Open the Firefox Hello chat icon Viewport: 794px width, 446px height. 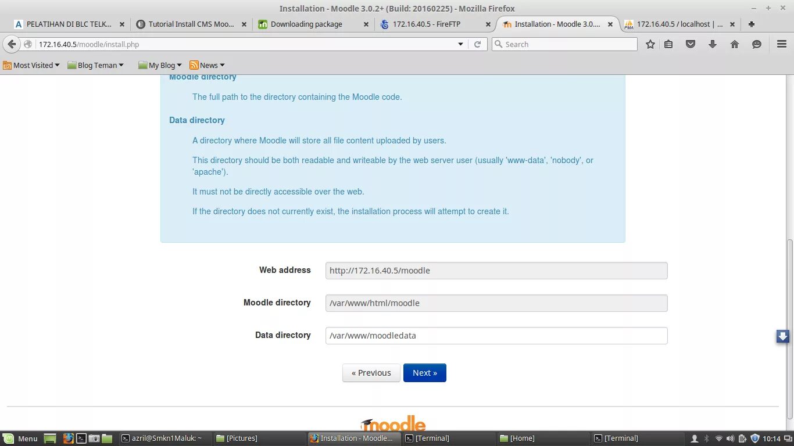pyautogui.click(x=757, y=44)
